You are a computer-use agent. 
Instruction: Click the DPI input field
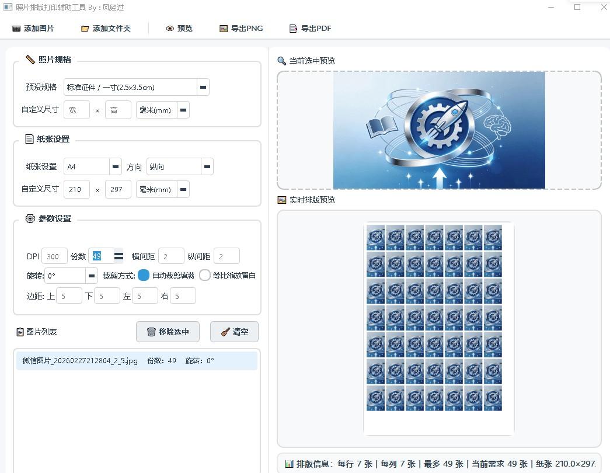[x=54, y=256]
